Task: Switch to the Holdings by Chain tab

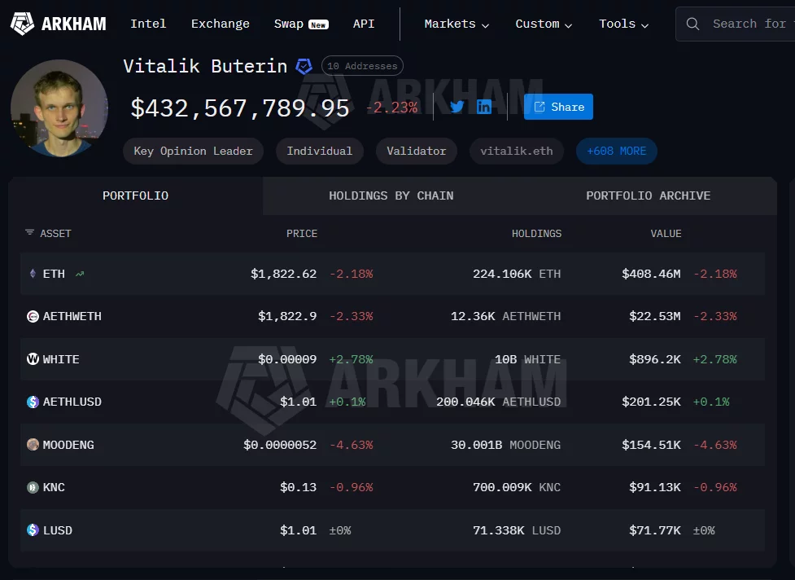Action: pyautogui.click(x=391, y=196)
